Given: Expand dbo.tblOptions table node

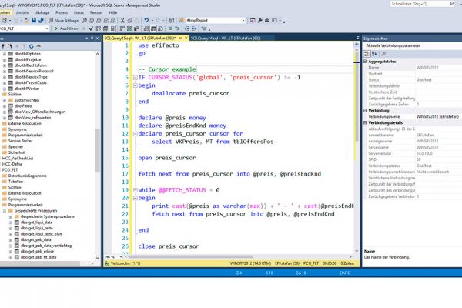Looking at the screenshot, I should point(5,54).
